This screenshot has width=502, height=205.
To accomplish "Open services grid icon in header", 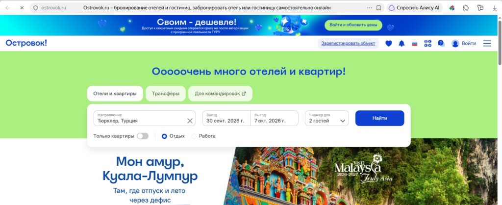I will pyautogui.click(x=427, y=43).
